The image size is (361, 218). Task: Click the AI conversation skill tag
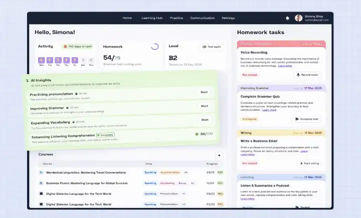pos(170,172)
